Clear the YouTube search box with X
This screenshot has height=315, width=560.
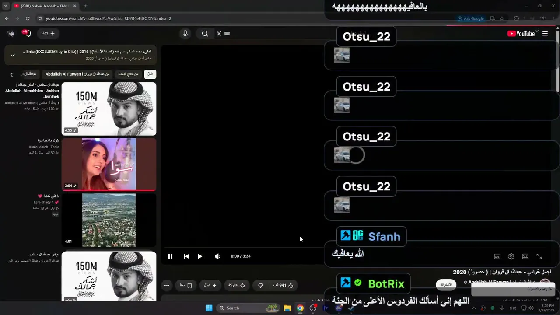[x=219, y=34]
